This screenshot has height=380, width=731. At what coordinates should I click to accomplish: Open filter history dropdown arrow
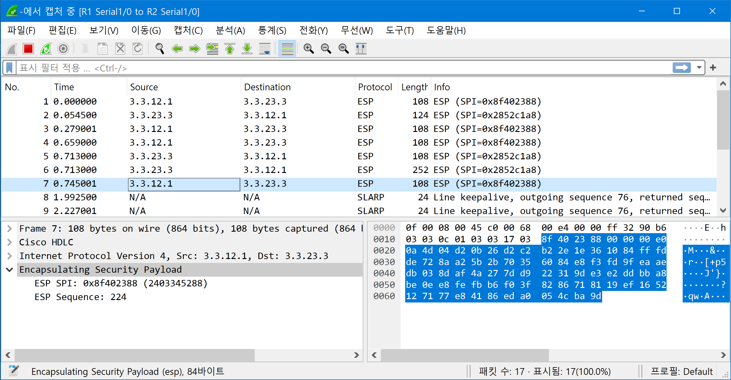699,67
